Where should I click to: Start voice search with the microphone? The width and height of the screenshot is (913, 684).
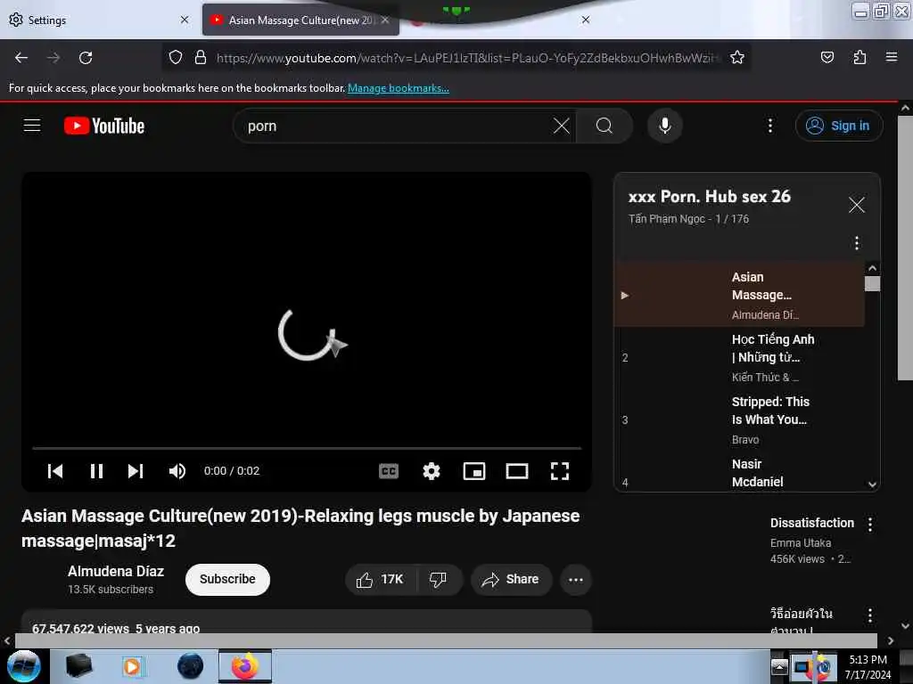(x=664, y=126)
